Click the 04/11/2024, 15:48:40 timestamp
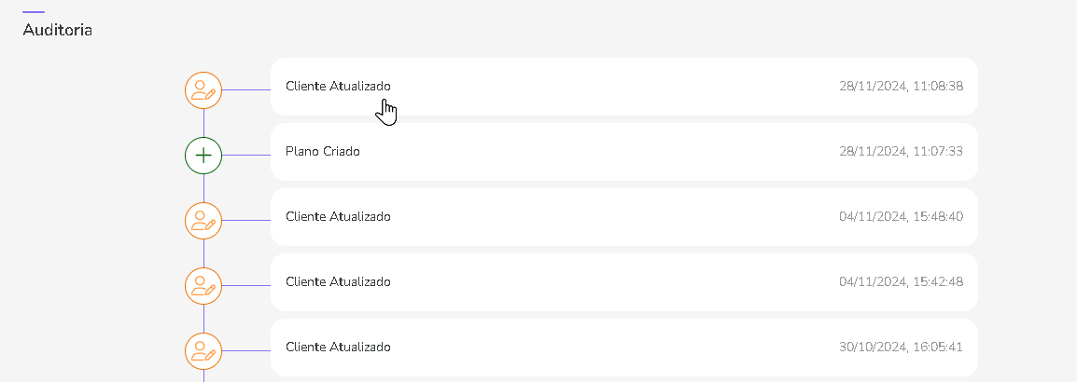Screen dimensions: 1077x382 [x=901, y=217]
